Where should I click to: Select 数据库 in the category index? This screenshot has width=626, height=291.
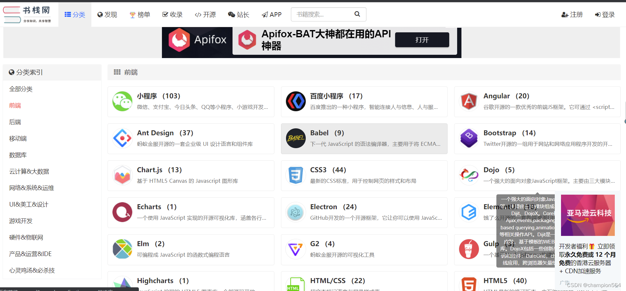(18, 155)
